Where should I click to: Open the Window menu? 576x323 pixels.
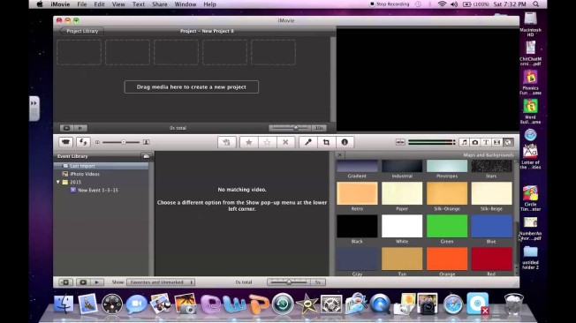[186, 4]
